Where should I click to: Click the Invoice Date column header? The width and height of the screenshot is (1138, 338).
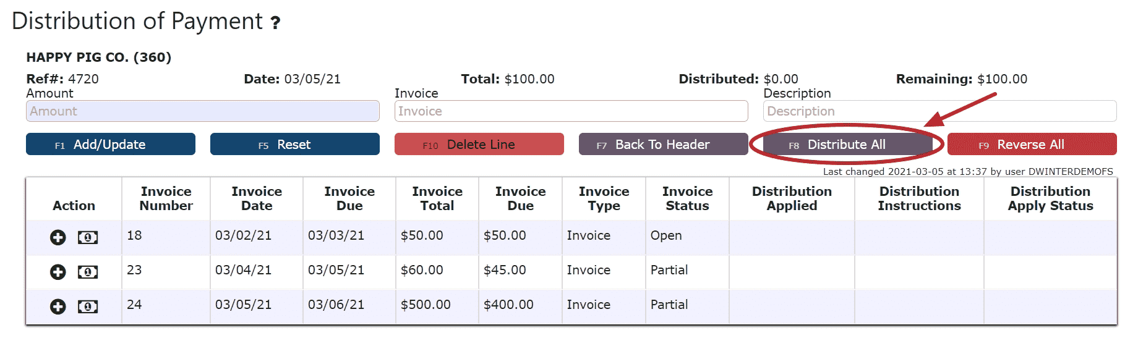pos(257,198)
